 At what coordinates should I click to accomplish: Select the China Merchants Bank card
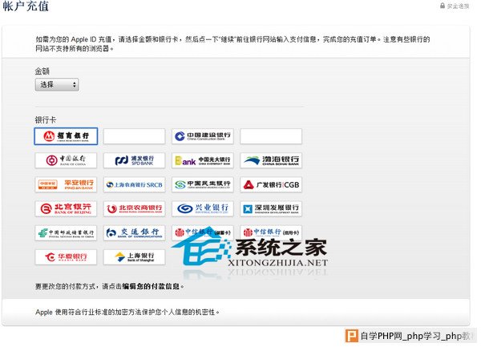[66, 136]
